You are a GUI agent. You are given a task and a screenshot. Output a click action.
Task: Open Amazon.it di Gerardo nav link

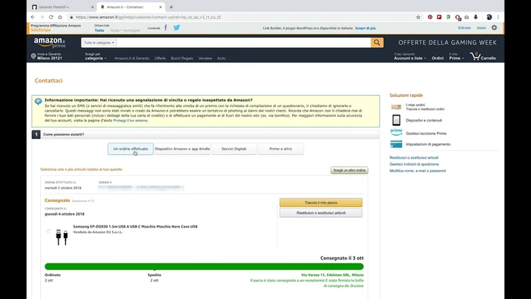click(x=132, y=58)
